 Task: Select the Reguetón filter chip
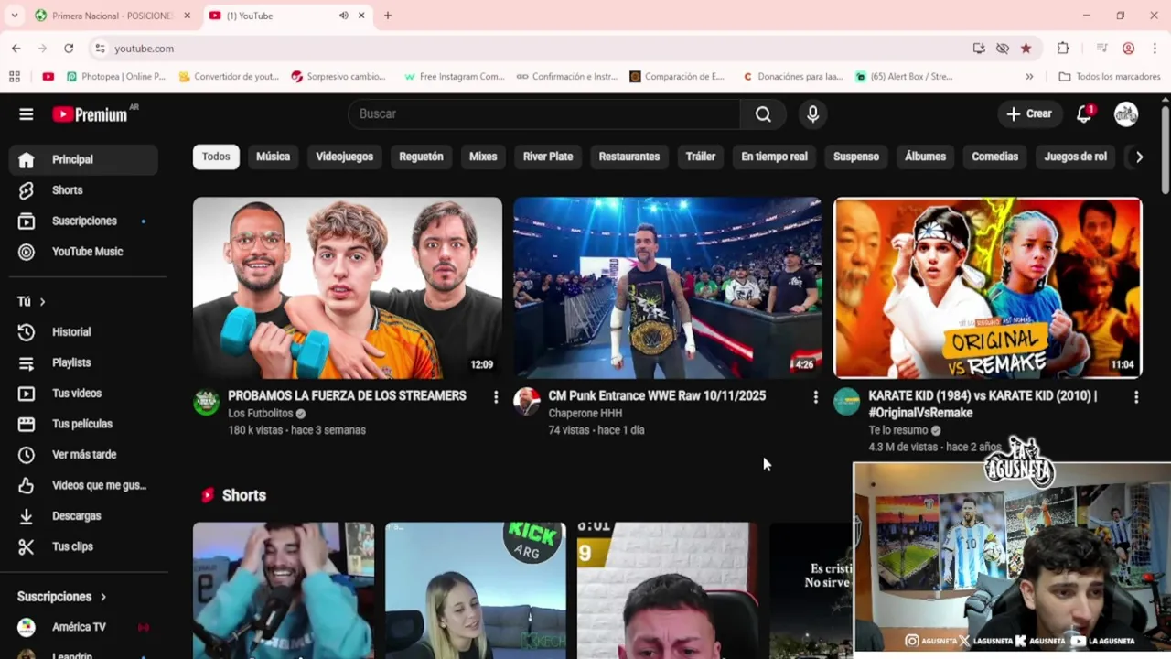[x=421, y=157]
